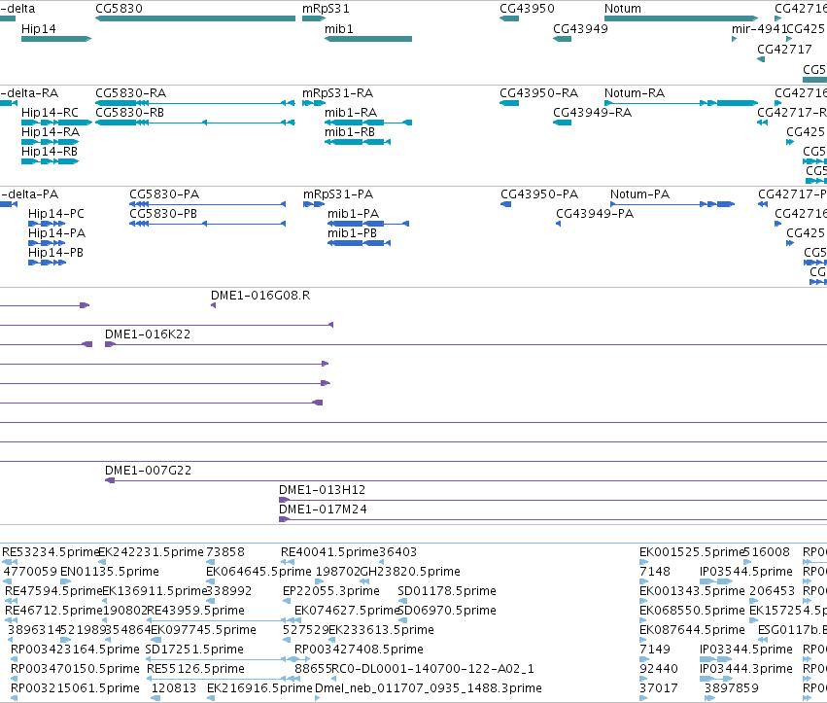
Task: Open the SD17251.5prime EST label
Action: [194, 650]
